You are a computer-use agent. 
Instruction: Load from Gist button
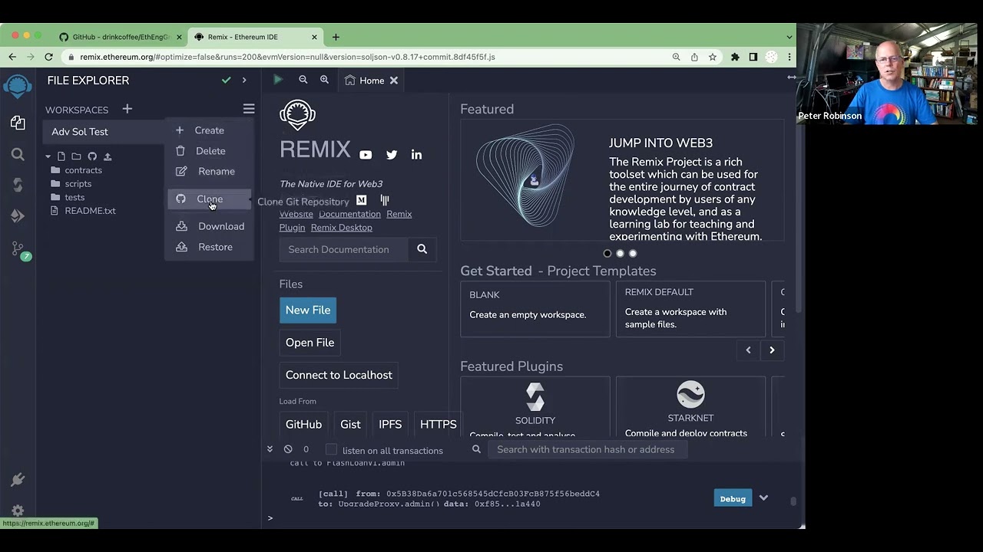(350, 424)
